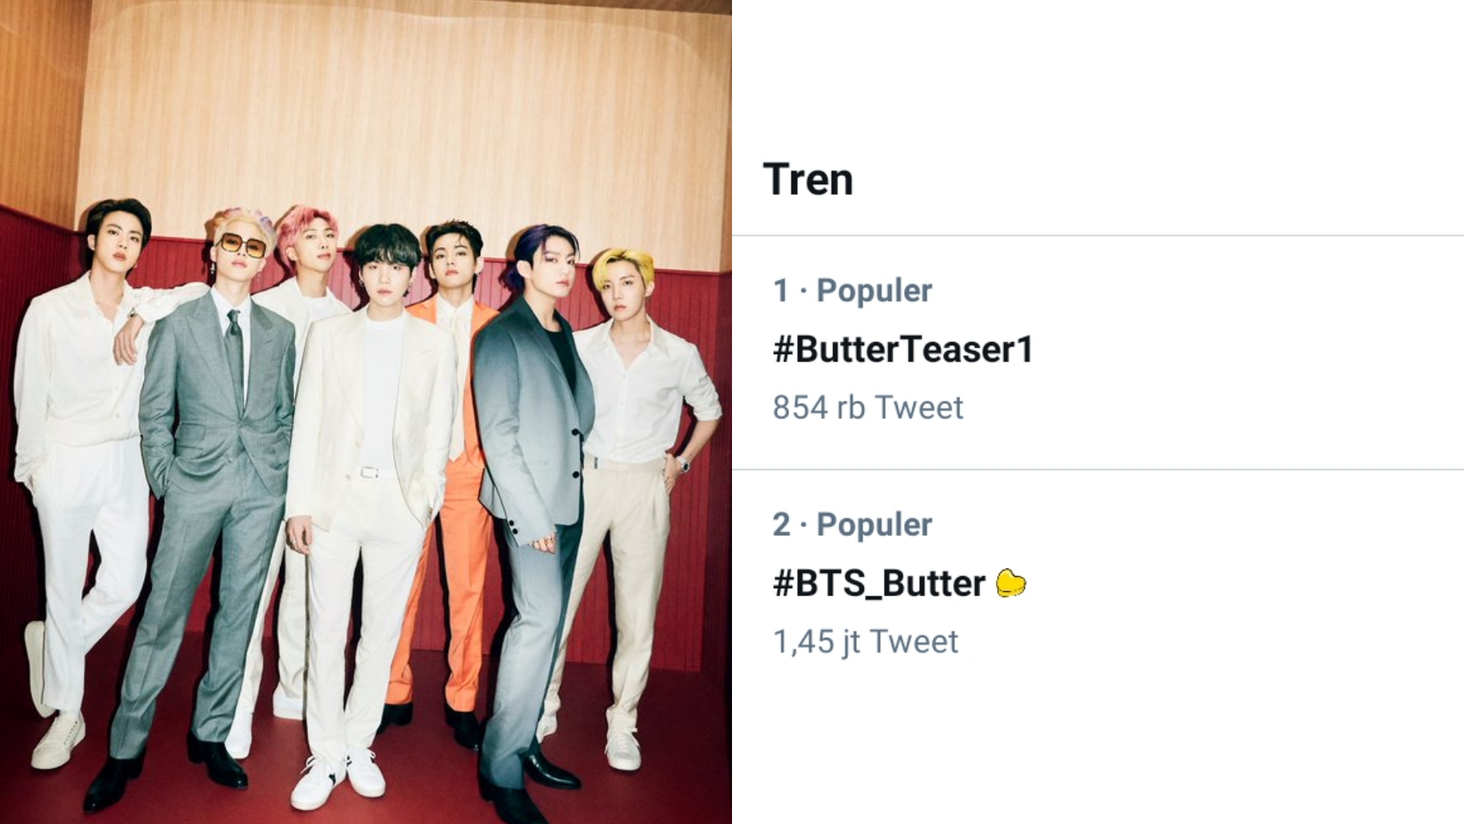
Task: Click the yellow butter heart emoji
Action: [1010, 583]
